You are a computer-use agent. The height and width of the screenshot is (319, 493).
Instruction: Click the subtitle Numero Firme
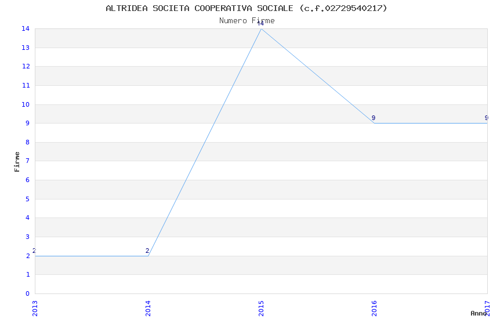(247, 21)
